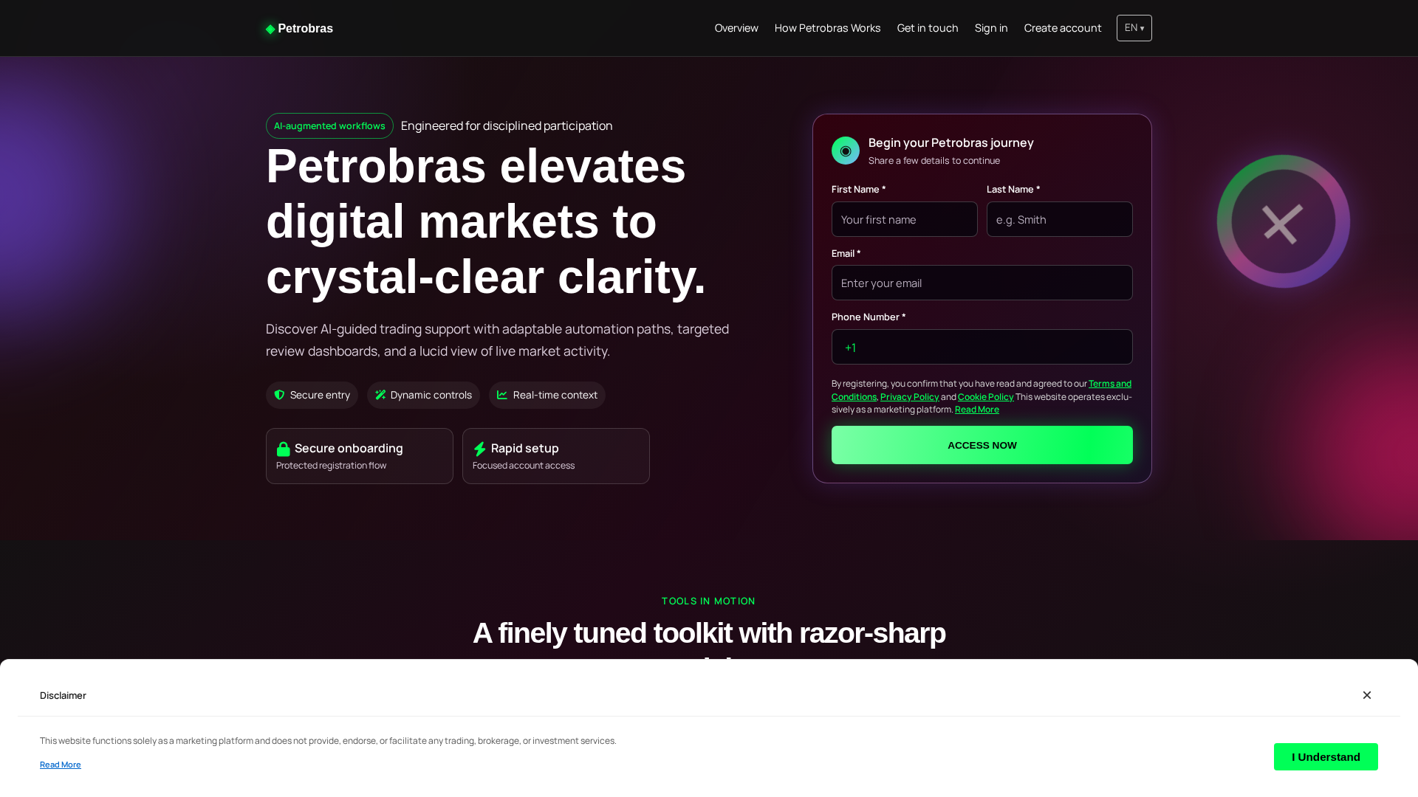Focus the First Name input field
1418x797 pixels.
905,219
